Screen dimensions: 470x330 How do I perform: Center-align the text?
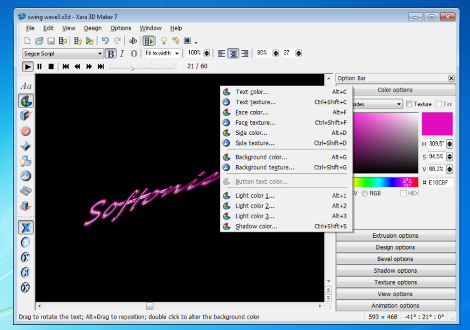tap(233, 54)
